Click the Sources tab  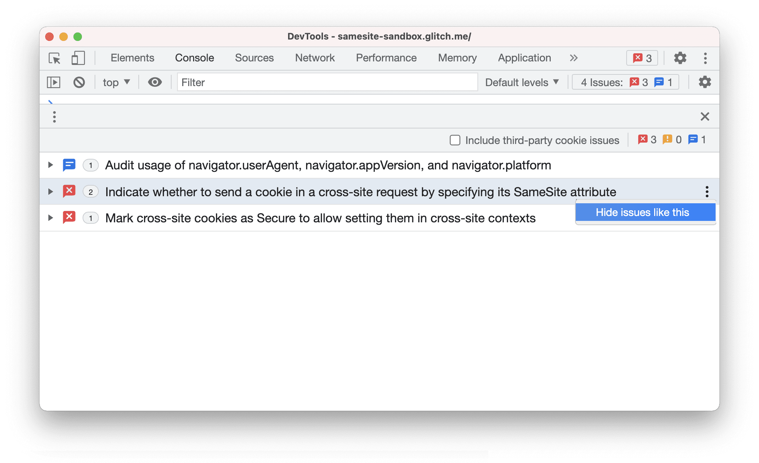(254, 58)
